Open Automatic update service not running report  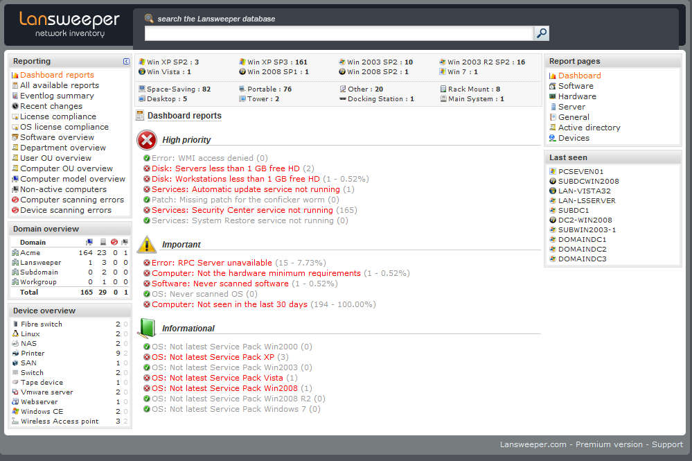tap(246, 189)
